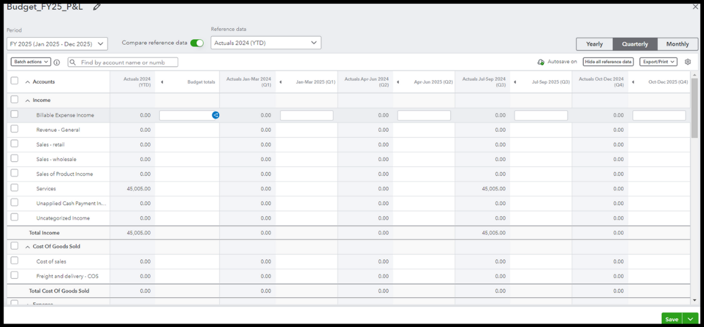Click the Jan-Mar 2025 Billable Expense Income field
This screenshot has width=704, height=327.
[306, 116]
